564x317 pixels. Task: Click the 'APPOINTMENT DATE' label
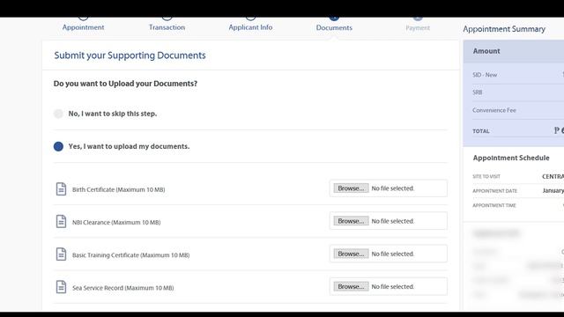(494, 191)
